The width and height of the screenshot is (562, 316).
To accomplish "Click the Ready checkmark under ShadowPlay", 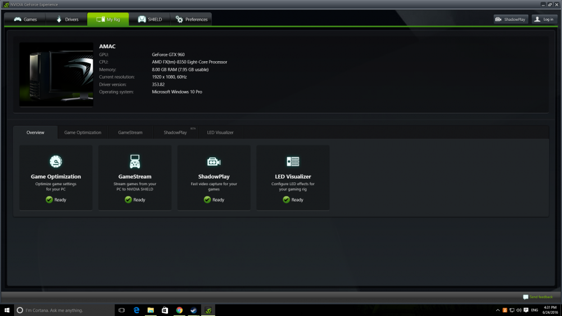I will click(x=207, y=200).
